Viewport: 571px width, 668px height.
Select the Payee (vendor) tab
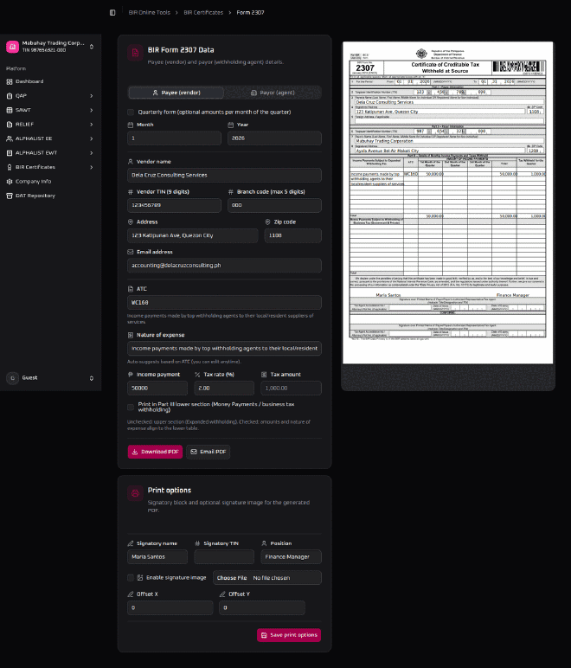pos(176,93)
